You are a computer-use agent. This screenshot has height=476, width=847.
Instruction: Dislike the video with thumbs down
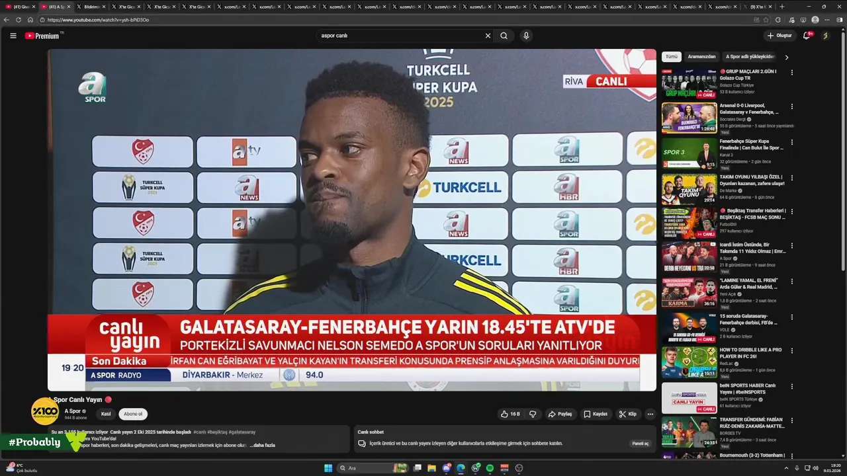coord(532,414)
